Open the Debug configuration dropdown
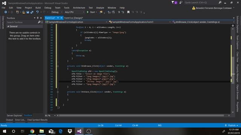Viewport: 241px width, 135px height. click(57, 12)
